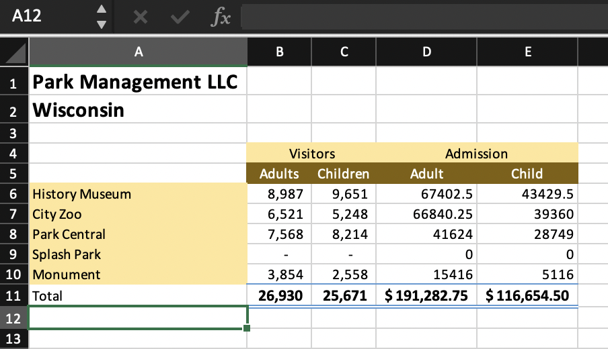Select row 12 header

click(x=14, y=318)
